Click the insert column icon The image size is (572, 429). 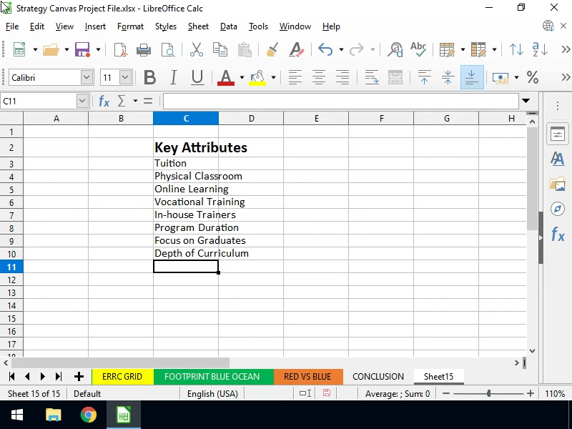coord(478,49)
